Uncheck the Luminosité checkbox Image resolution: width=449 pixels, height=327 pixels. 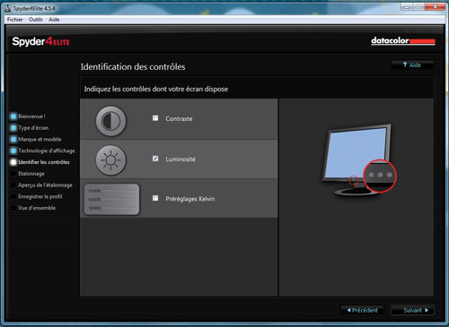pos(155,159)
